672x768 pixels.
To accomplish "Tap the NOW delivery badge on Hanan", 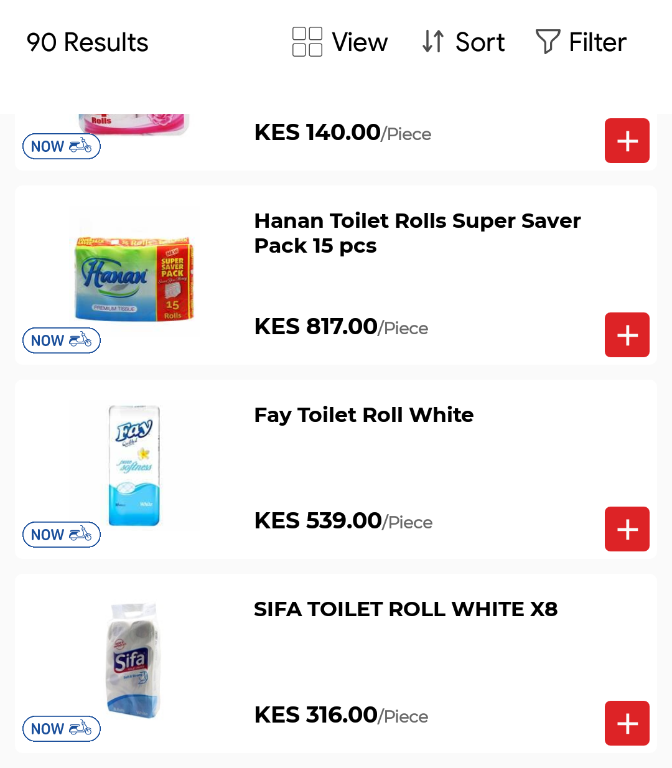I will pyautogui.click(x=62, y=340).
